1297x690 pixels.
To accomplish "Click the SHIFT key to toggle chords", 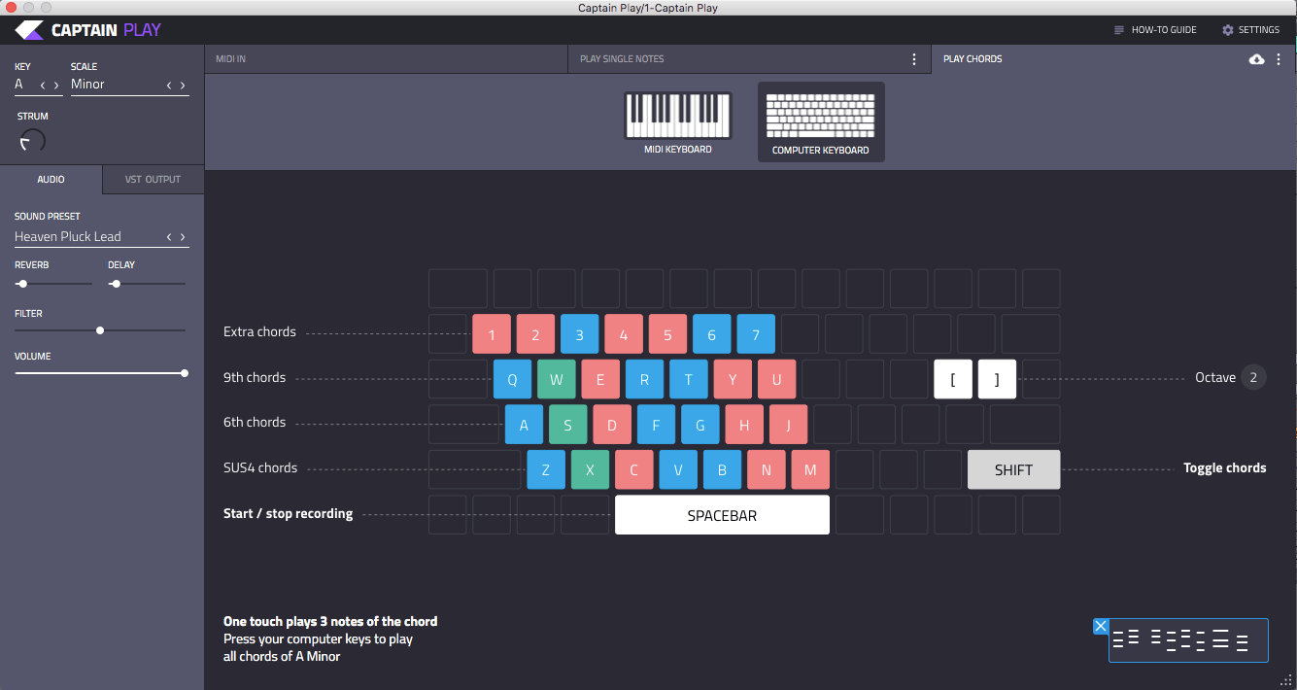I will [1013, 469].
